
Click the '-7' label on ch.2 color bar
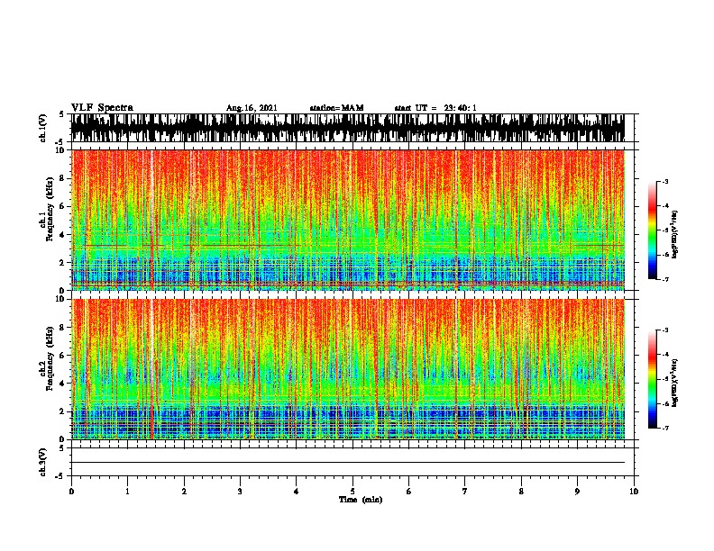664,428
